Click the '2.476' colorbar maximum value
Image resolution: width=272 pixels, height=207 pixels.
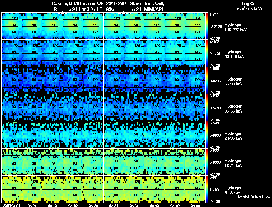pos(214,41)
